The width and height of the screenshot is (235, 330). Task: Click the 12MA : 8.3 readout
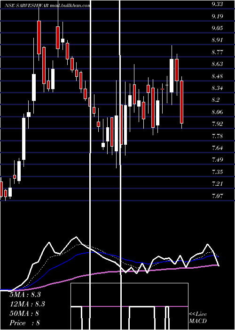point(27,304)
